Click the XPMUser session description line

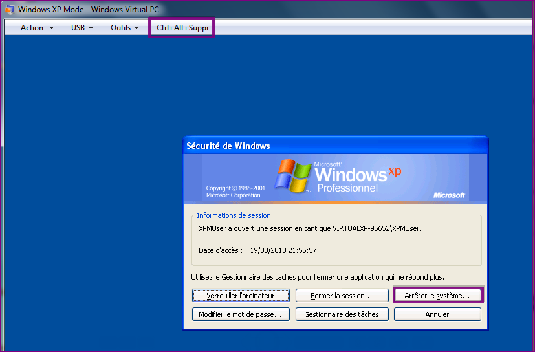coord(309,228)
